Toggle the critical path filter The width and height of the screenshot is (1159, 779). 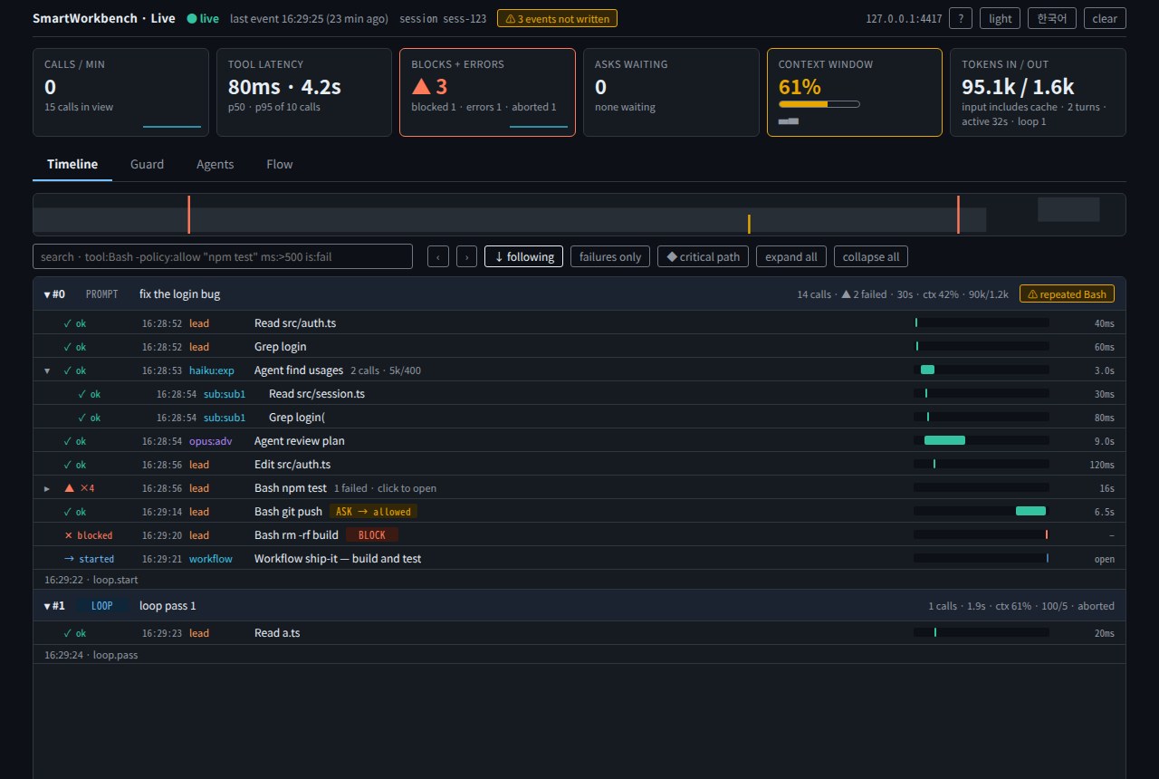pyautogui.click(x=703, y=256)
